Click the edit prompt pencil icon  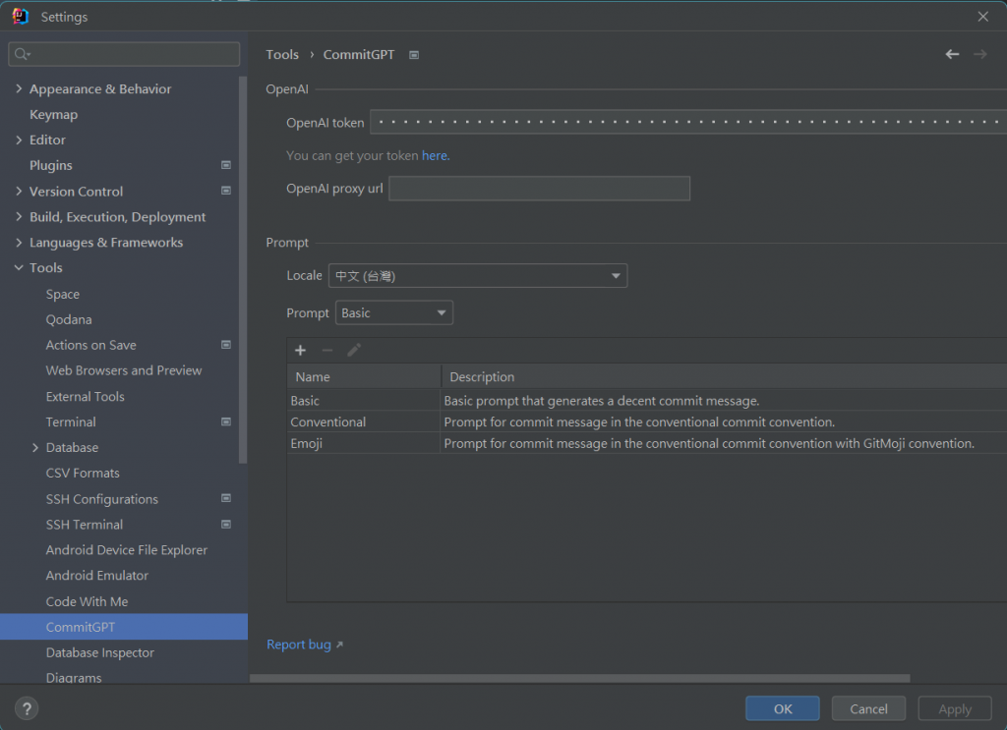(x=354, y=351)
